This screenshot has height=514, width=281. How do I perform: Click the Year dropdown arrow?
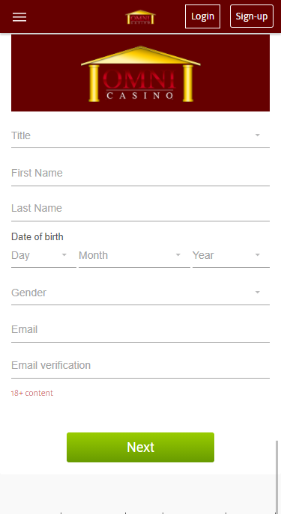[x=258, y=255]
